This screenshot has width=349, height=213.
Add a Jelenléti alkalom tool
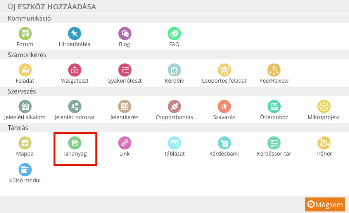click(25, 106)
